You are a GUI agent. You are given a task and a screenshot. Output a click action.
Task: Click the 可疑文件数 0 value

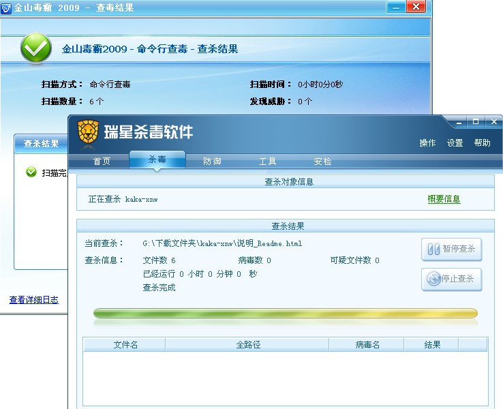pos(355,260)
